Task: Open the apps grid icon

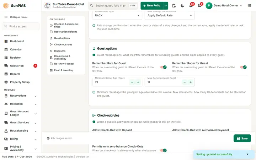Action: click(x=249, y=6)
